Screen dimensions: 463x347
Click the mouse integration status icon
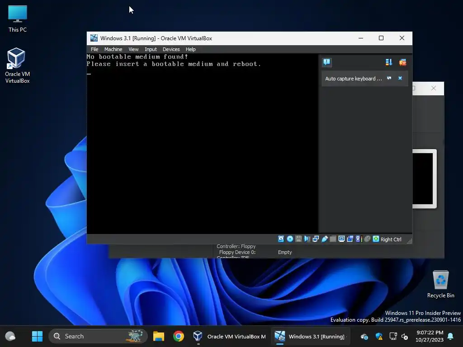(x=367, y=239)
